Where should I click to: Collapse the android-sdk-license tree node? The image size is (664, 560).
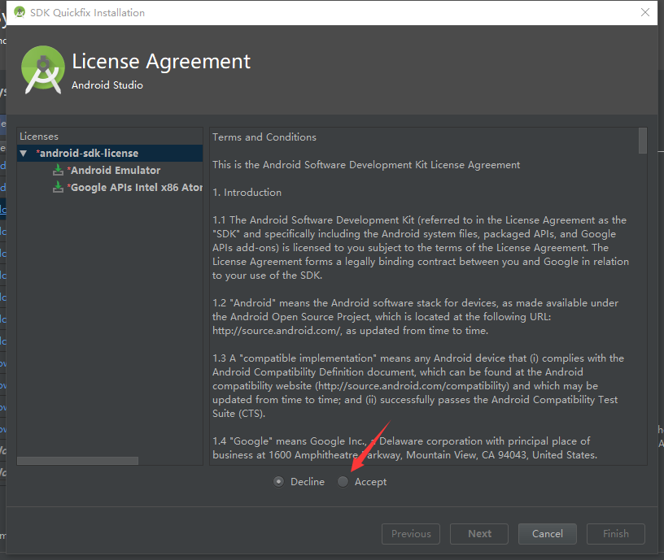click(23, 153)
